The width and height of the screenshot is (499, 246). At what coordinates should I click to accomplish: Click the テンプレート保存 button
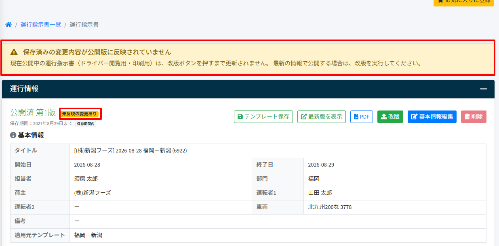coord(263,117)
